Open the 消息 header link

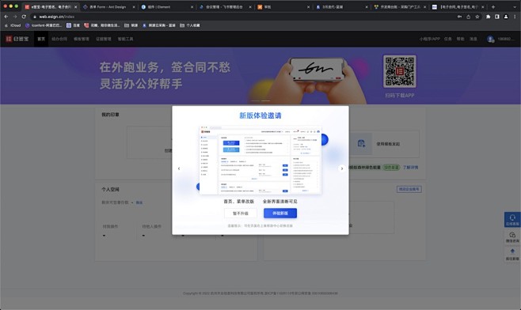click(473, 39)
